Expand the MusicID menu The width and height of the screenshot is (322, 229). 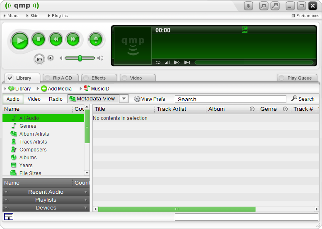94,89
